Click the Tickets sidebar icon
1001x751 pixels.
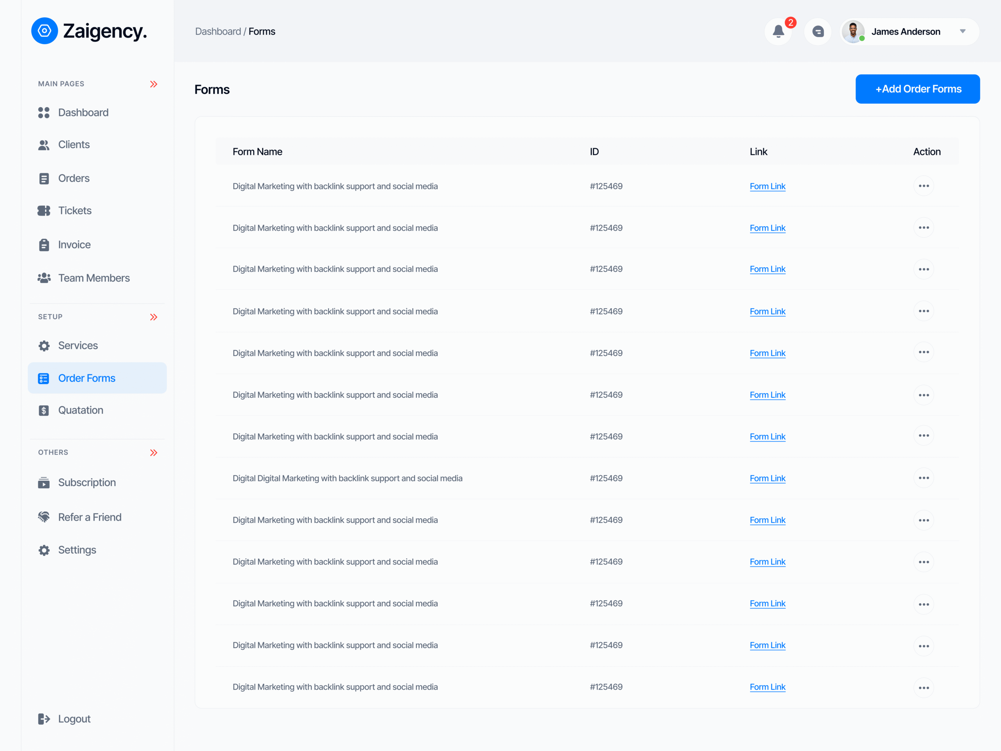click(44, 210)
